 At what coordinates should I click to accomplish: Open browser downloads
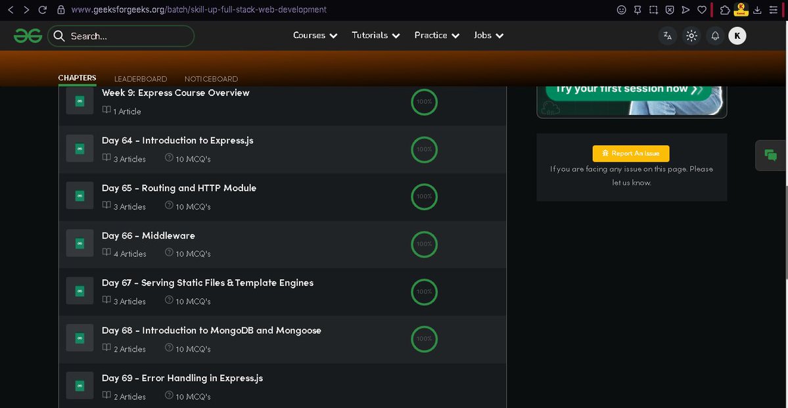758,9
